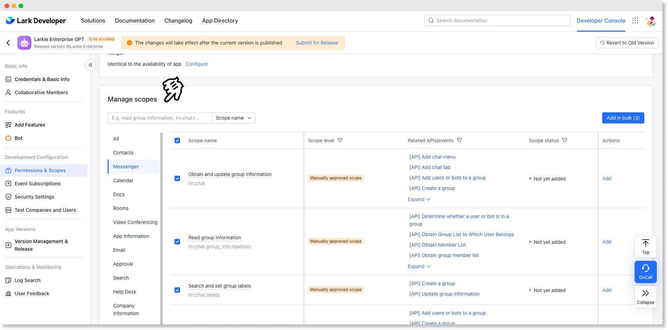This screenshot has width=668, height=330.
Task: Click the Scope status filter icon
Action: [x=565, y=140]
